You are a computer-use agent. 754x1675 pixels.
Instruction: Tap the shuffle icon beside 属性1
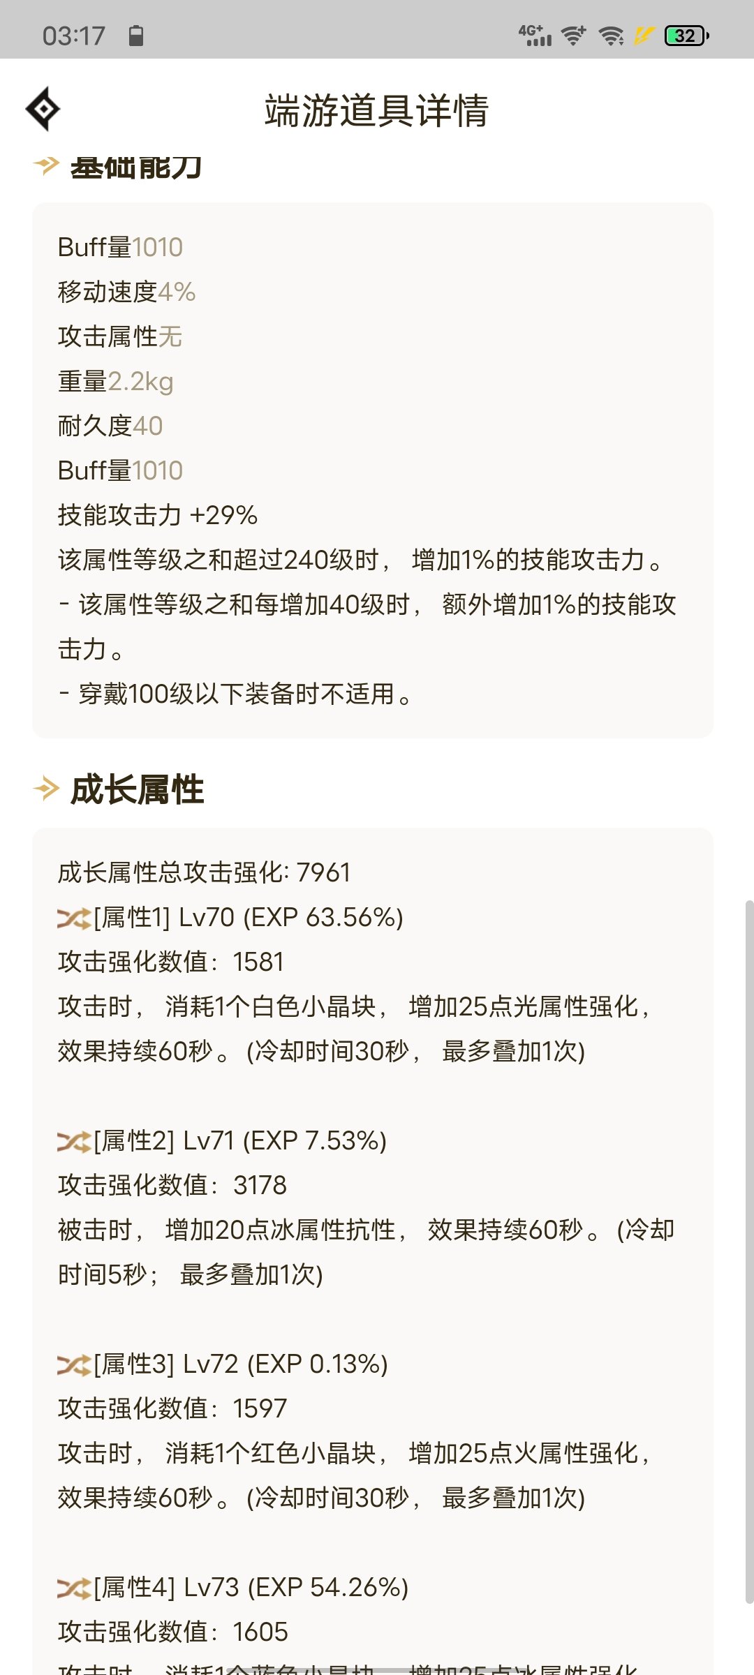[74, 918]
